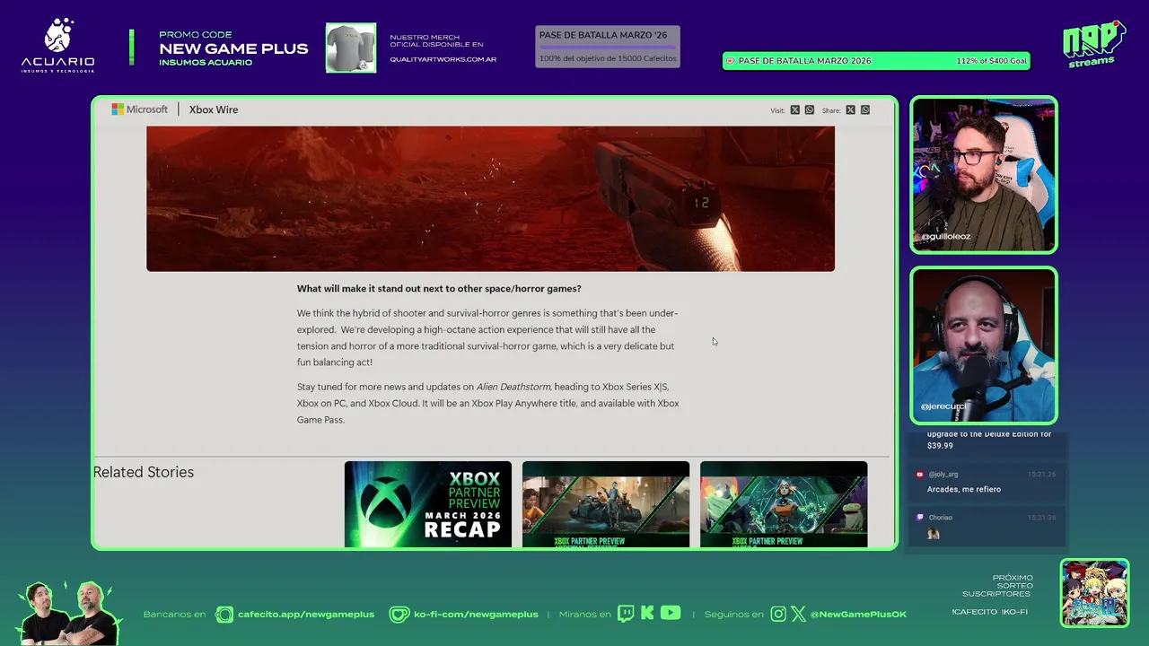Click the X icon beside @NewGamePlusOK

pyautogui.click(x=798, y=615)
